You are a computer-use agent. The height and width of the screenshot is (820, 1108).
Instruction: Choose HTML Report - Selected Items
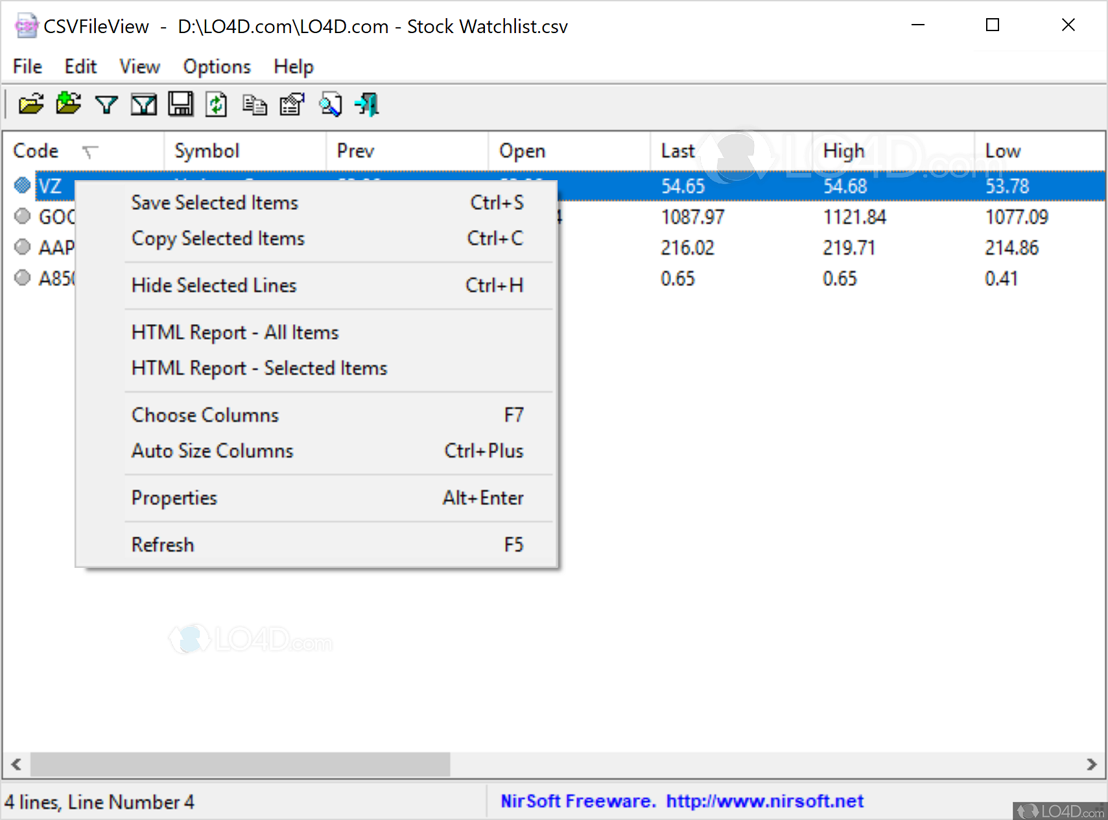318,368
